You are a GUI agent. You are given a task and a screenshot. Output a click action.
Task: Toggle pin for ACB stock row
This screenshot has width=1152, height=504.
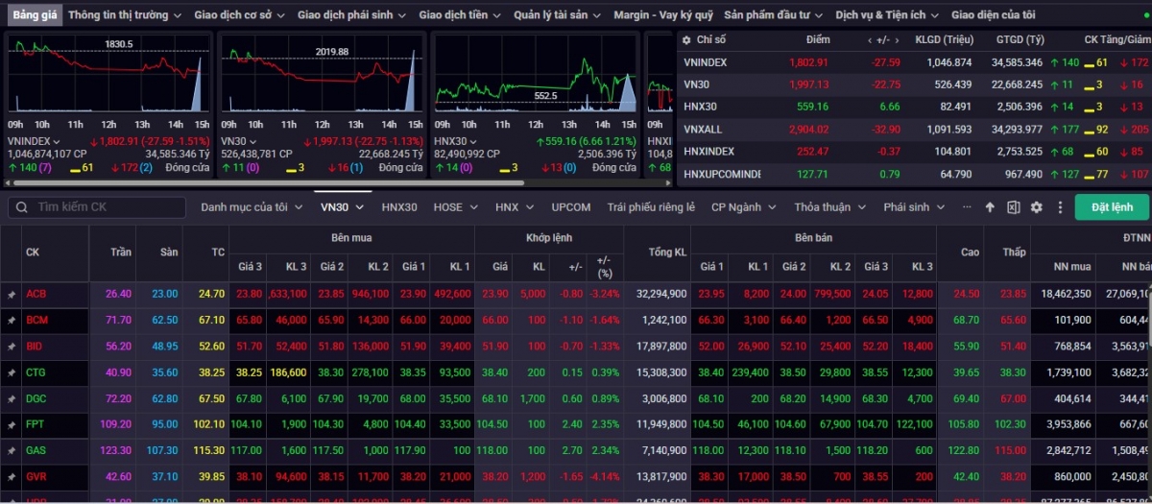point(12,295)
